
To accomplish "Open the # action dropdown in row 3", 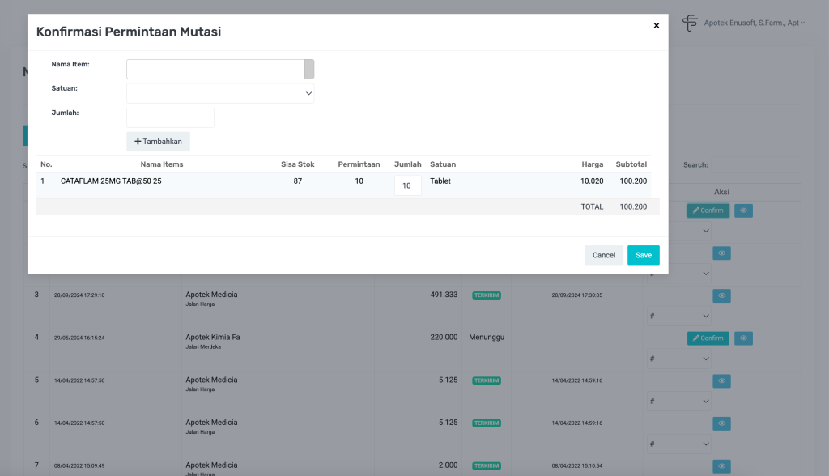I will pyautogui.click(x=678, y=316).
